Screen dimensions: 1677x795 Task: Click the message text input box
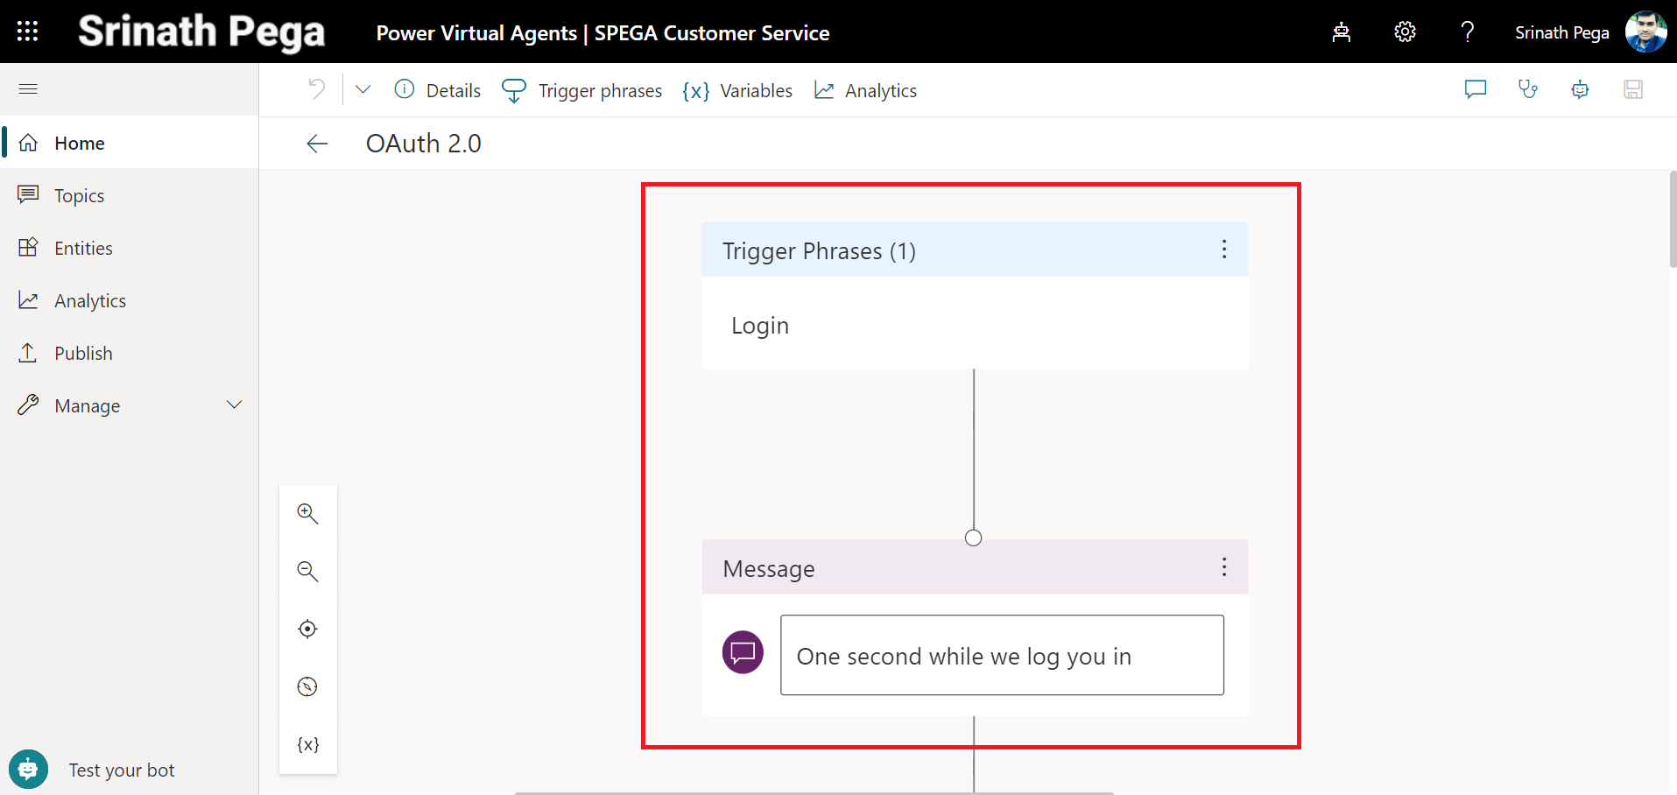click(1001, 655)
